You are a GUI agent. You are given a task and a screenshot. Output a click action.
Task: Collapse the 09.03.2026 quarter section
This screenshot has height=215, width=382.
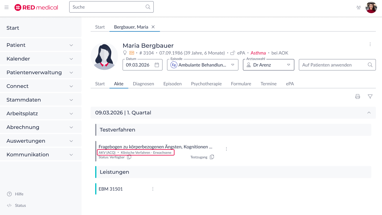point(369,113)
